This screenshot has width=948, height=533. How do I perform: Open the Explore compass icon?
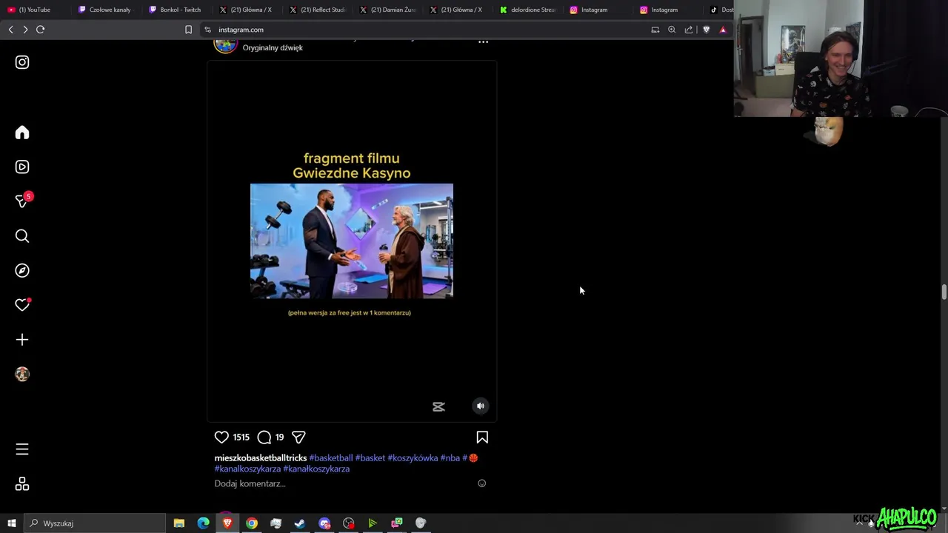[22, 271]
